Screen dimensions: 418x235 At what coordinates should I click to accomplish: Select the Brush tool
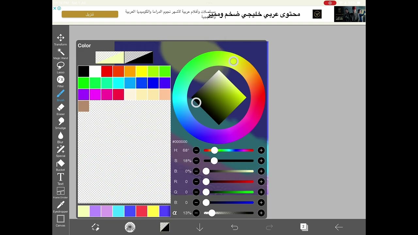60,96
